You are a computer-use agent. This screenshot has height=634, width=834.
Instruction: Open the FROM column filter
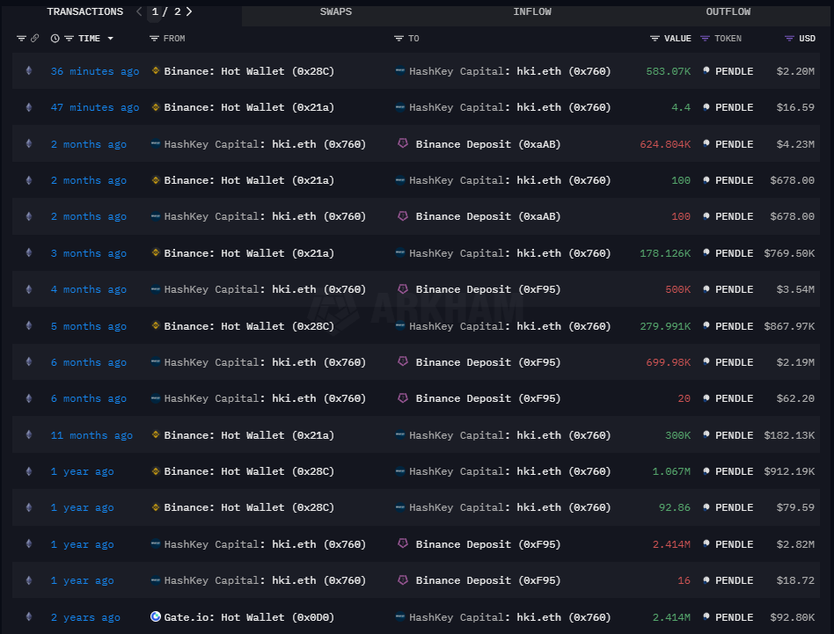[x=154, y=39]
